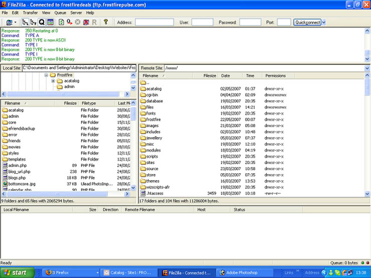Switch to Firefox taskbar group
Image resolution: width=371 pixels, height=278 pixels.
click(71, 272)
